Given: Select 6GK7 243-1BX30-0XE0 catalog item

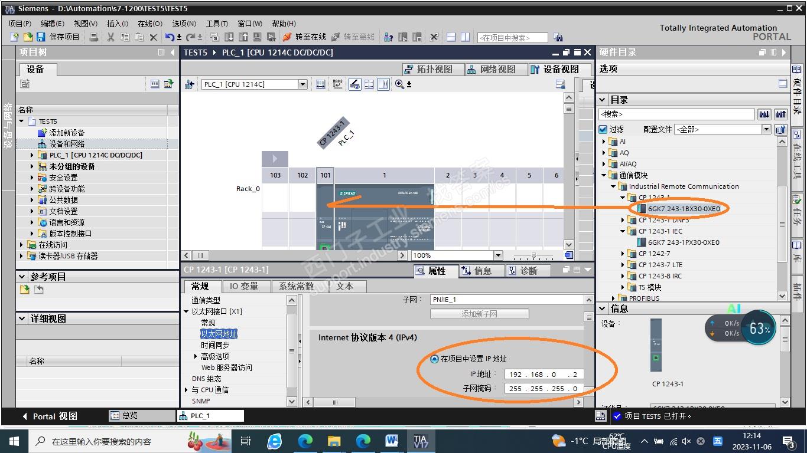Looking at the screenshot, I should pyautogui.click(x=684, y=209).
